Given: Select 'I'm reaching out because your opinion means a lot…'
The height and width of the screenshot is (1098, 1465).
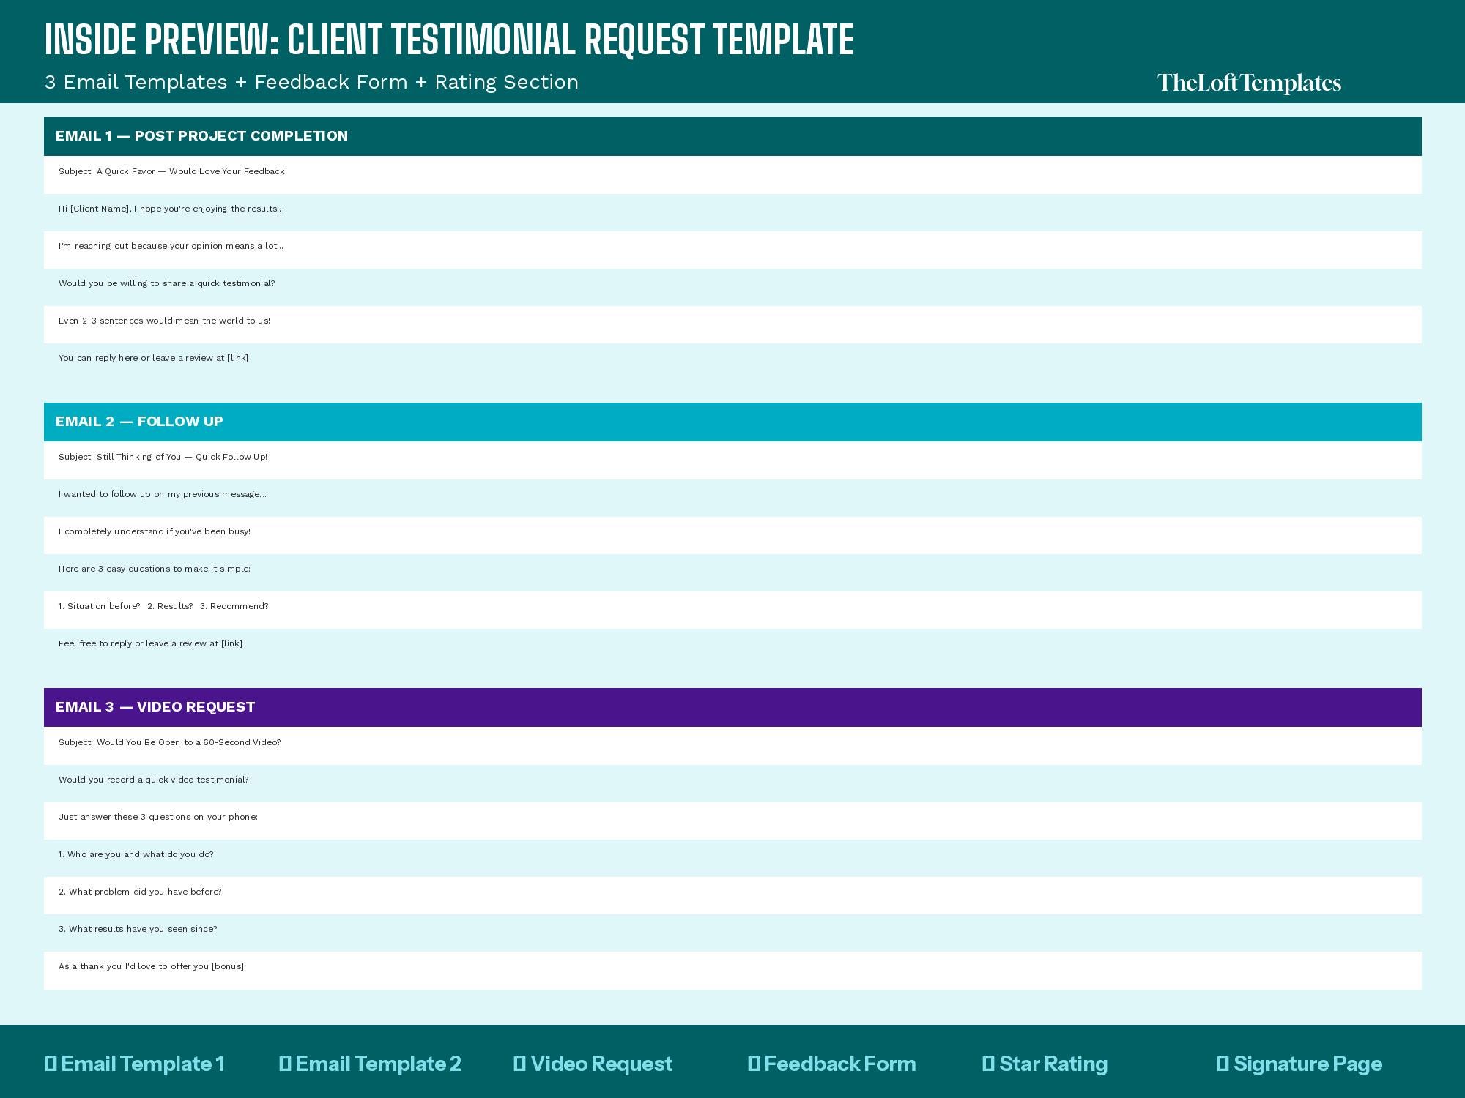Looking at the screenshot, I should pos(171,246).
